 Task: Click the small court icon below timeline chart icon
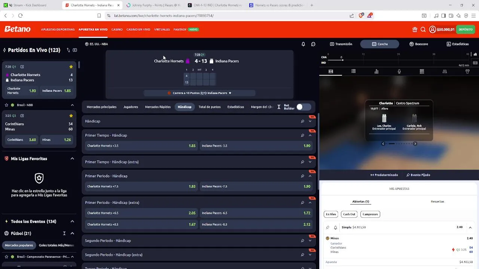[x=475, y=63]
